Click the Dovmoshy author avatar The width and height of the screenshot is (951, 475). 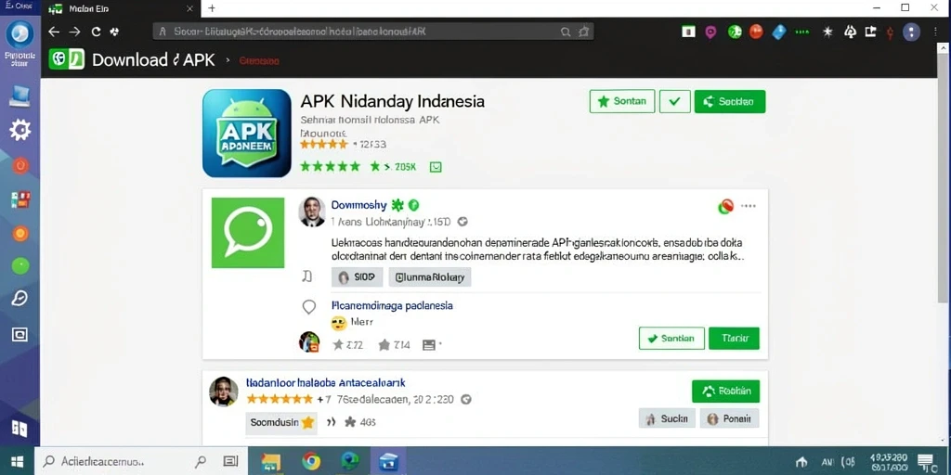pyautogui.click(x=312, y=212)
